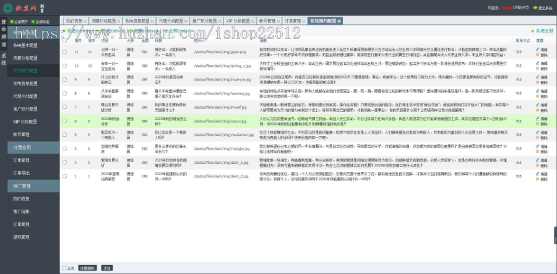557x274 pixels.
Task: Collapse the 推广管理 sidebar group
Action: (x=33, y=186)
